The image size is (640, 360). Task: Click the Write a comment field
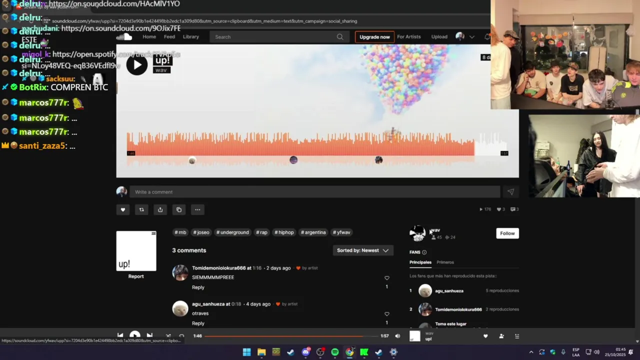[x=314, y=192]
